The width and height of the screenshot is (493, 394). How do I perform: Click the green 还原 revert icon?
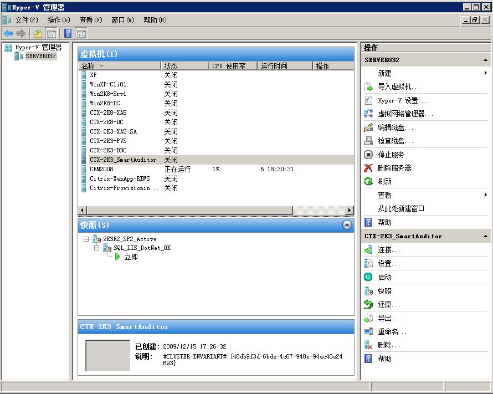(368, 304)
